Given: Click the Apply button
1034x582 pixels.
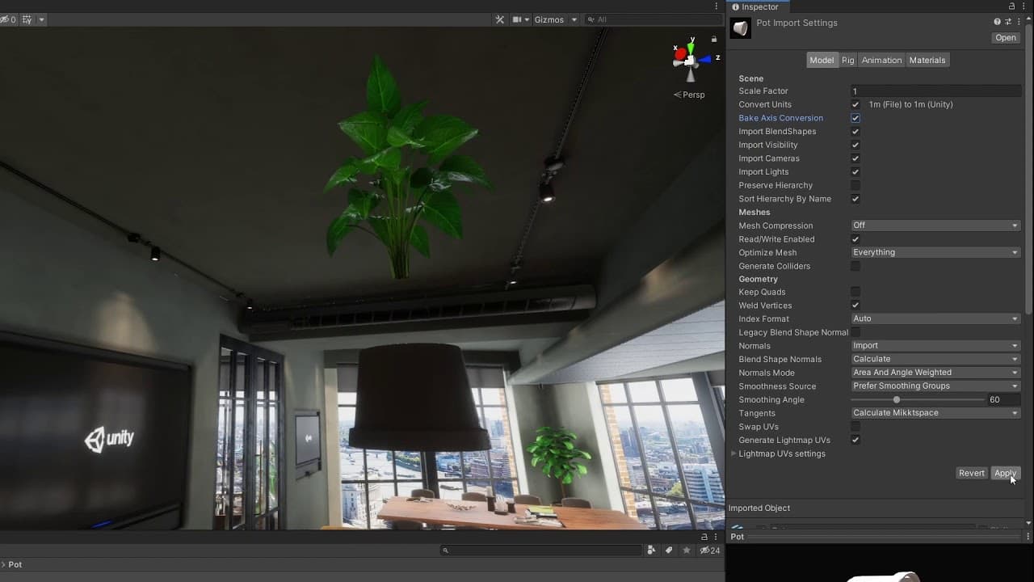Looking at the screenshot, I should coord(1006,473).
